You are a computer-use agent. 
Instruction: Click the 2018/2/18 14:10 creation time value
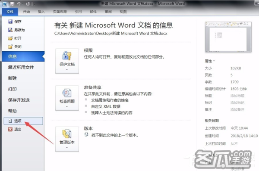click(x=244, y=136)
